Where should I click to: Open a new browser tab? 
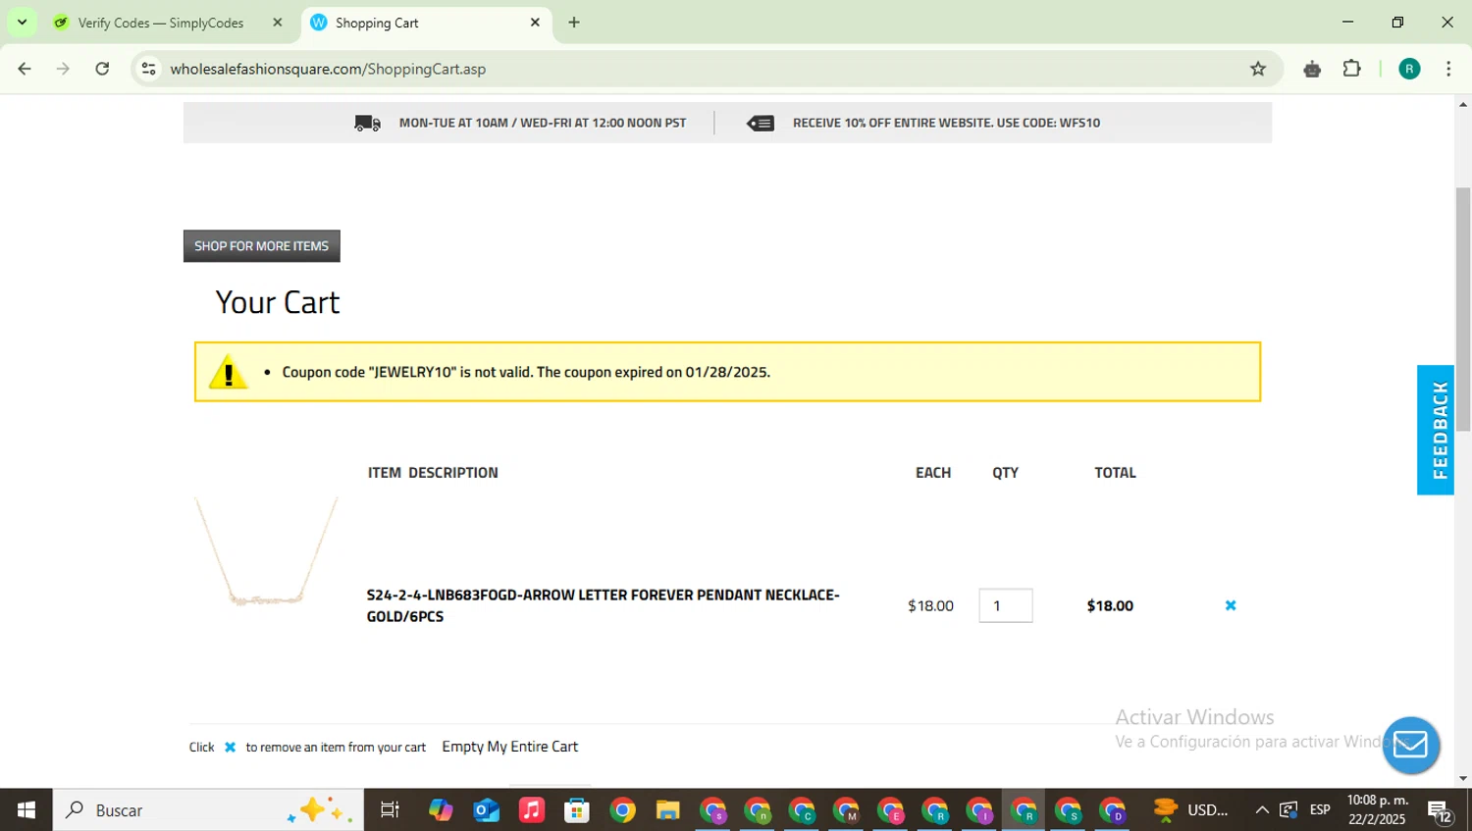(x=574, y=23)
